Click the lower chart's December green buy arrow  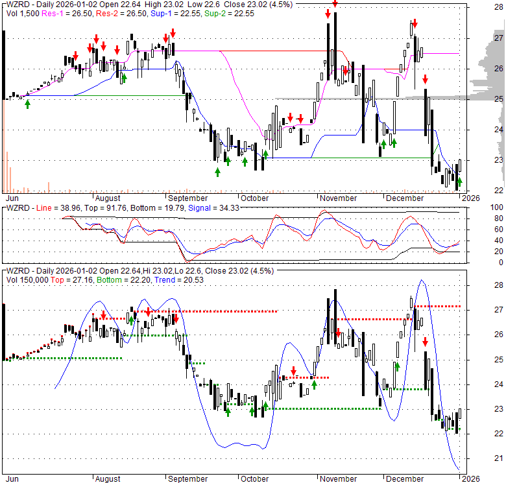tap(397, 366)
